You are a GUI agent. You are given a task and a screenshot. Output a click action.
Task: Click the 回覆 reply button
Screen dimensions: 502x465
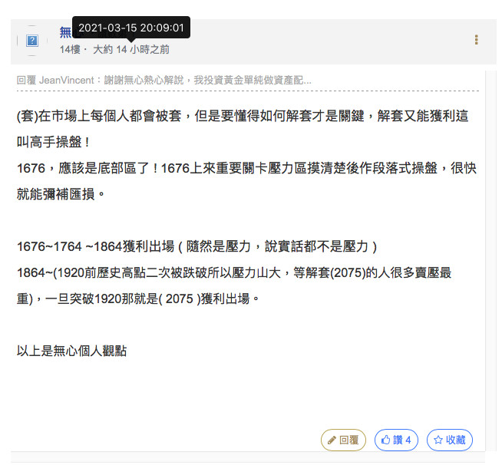click(343, 440)
